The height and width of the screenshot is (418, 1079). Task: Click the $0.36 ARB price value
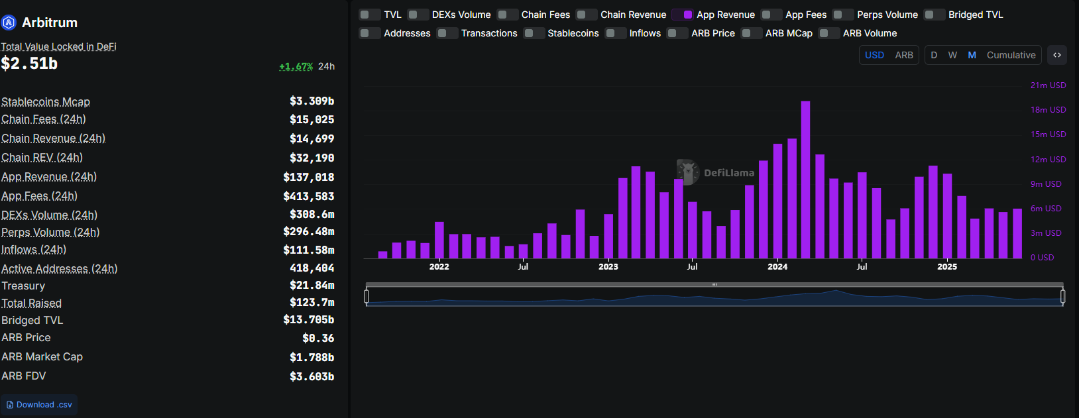(x=318, y=338)
